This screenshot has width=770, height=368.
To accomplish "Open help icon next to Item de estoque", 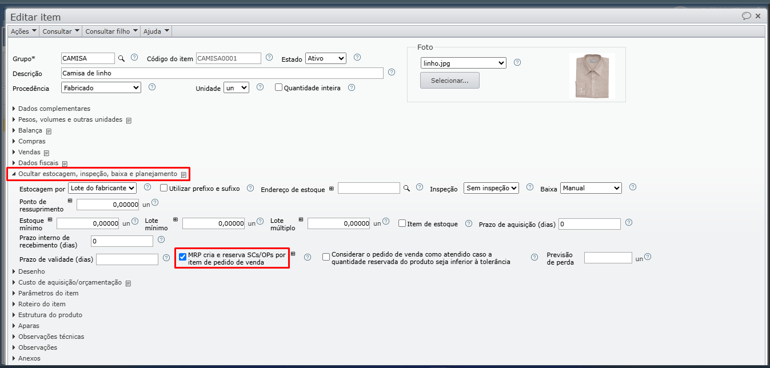I will pos(469,223).
